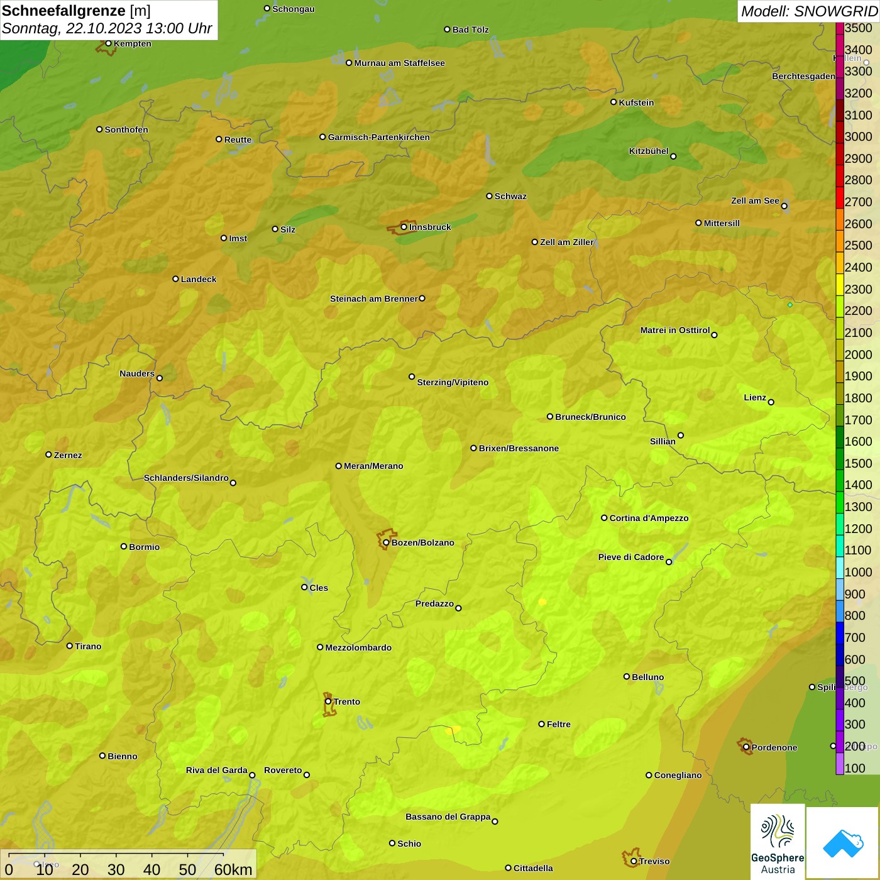Click the Bassano del Grappa label
Viewport: 880px width, 880px height.
pos(448,817)
